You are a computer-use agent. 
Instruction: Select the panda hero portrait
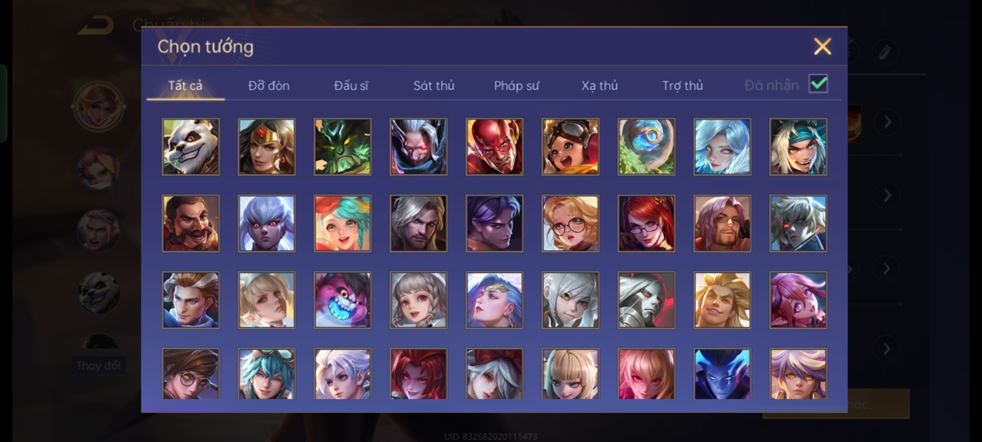pyautogui.click(x=191, y=147)
